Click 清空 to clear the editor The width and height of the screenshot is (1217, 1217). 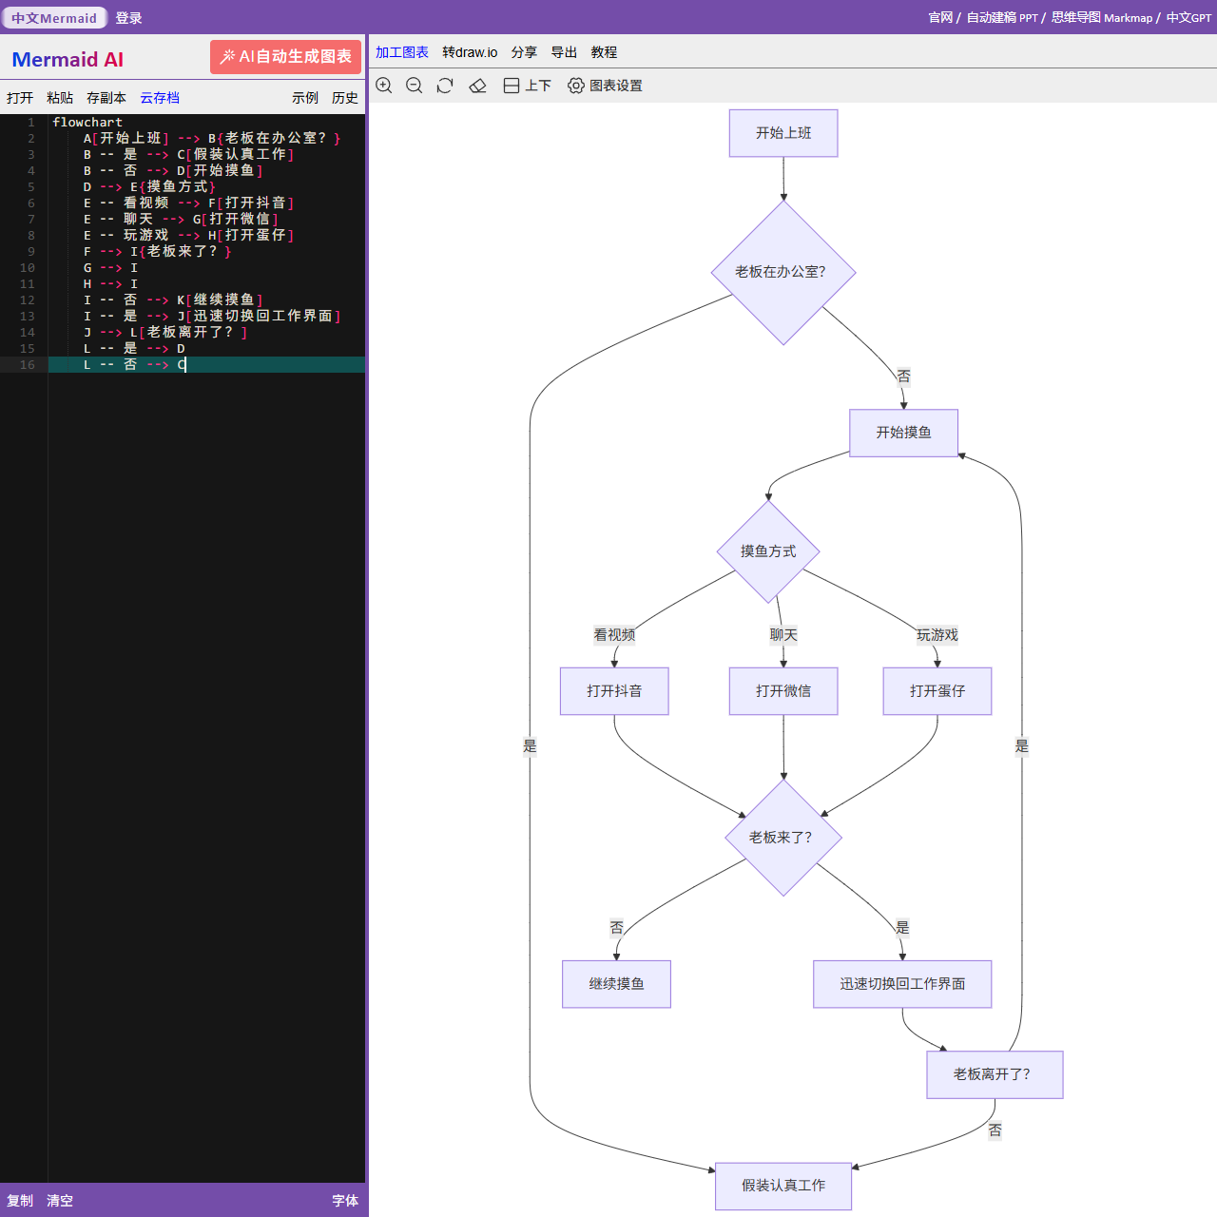tap(60, 1201)
